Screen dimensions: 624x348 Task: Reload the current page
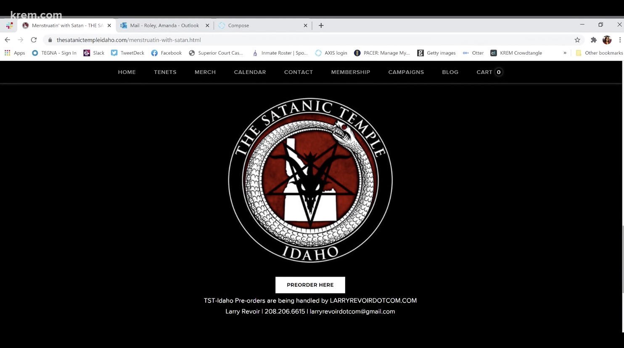pos(34,40)
